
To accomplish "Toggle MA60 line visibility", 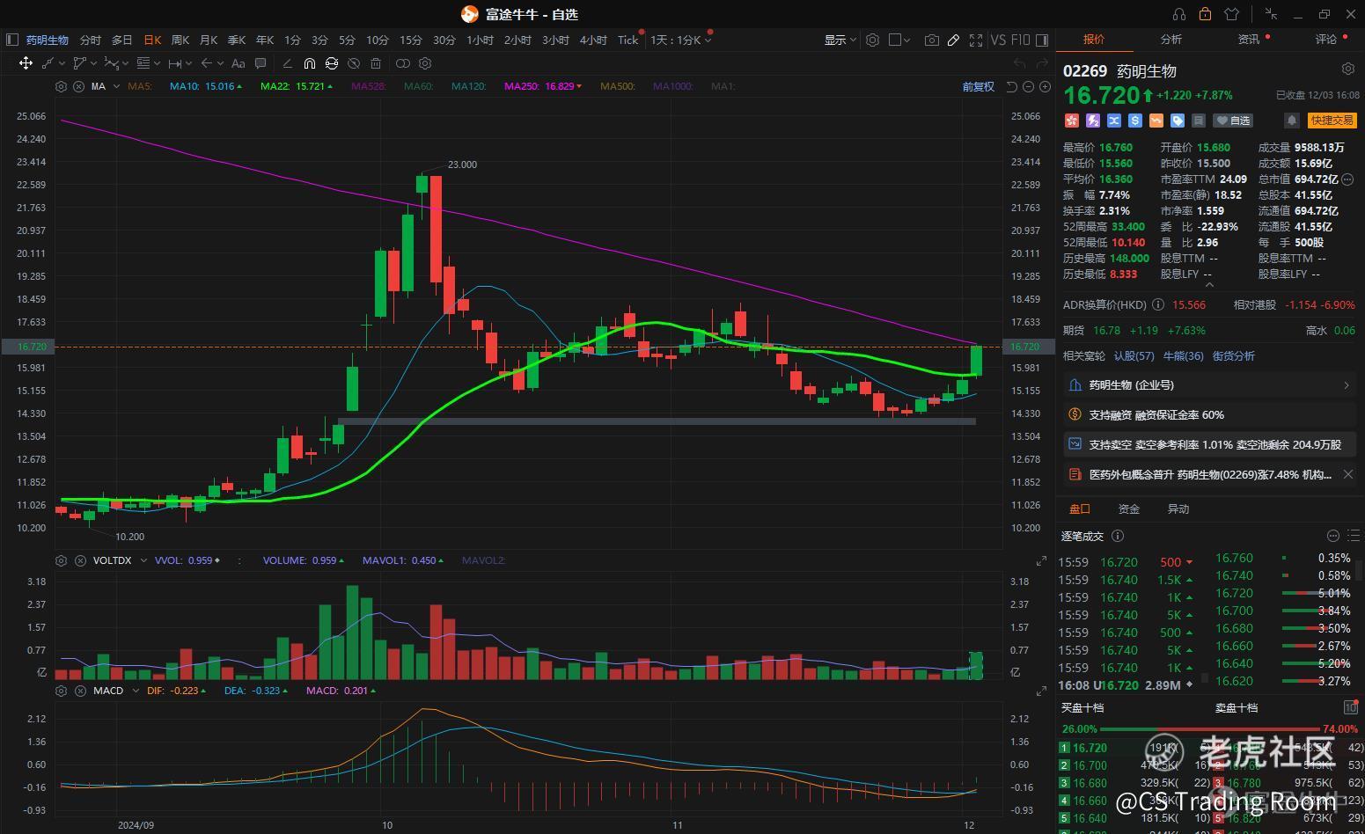I will pos(419,86).
